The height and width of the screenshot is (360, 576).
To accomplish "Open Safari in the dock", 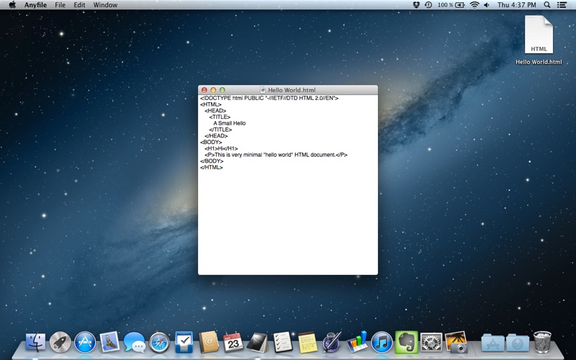I will [159, 342].
